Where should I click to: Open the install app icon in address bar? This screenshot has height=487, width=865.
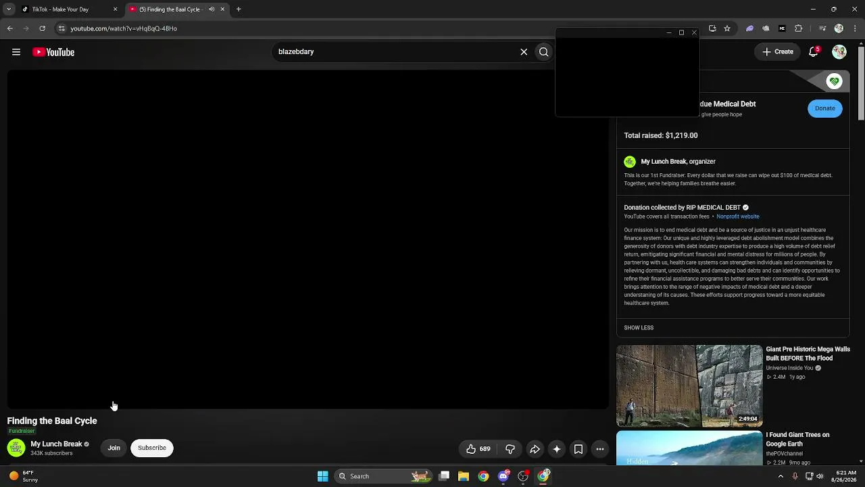712,28
